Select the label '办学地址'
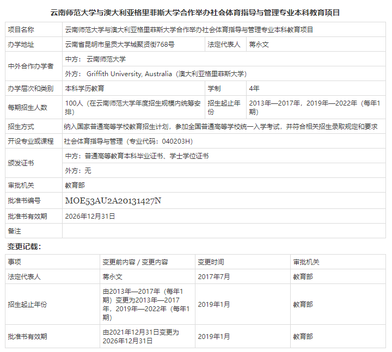The image size is (392, 352). pyautogui.click(x=21, y=45)
